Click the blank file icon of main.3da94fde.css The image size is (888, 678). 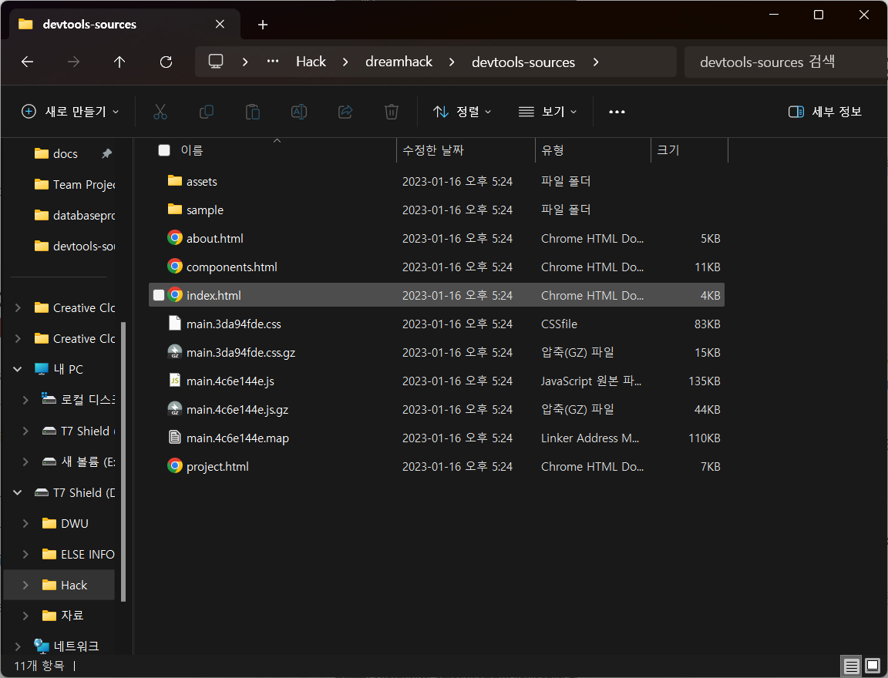pyautogui.click(x=175, y=323)
